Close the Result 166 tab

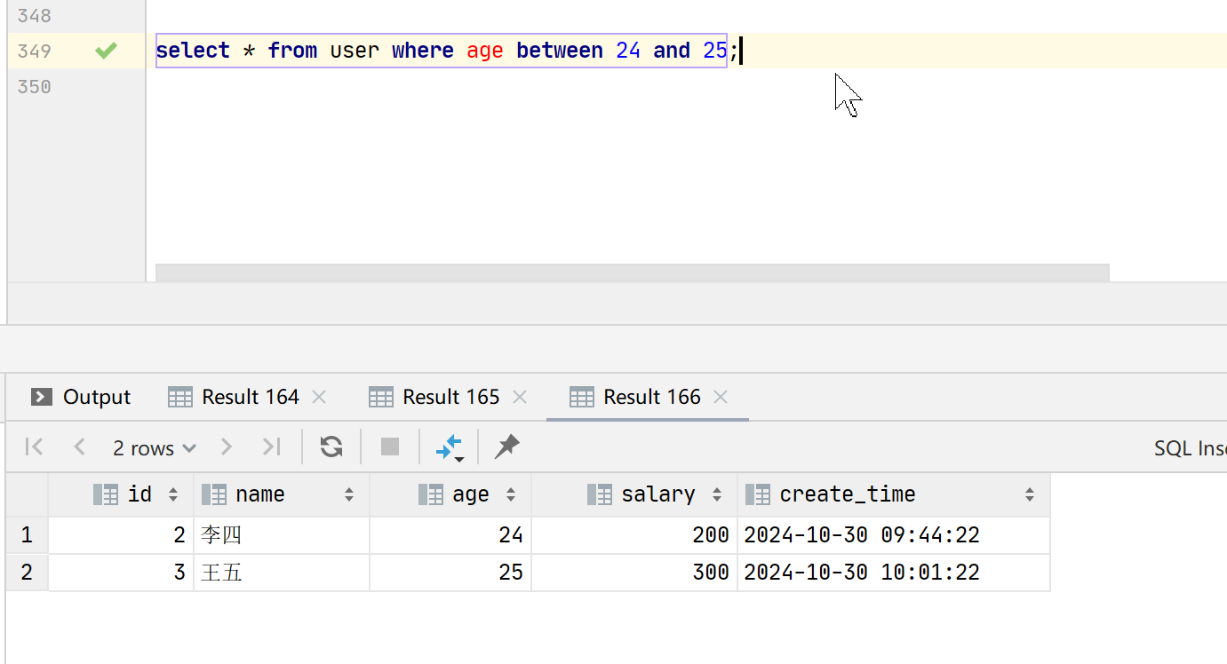pyautogui.click(x=721, y=397)
